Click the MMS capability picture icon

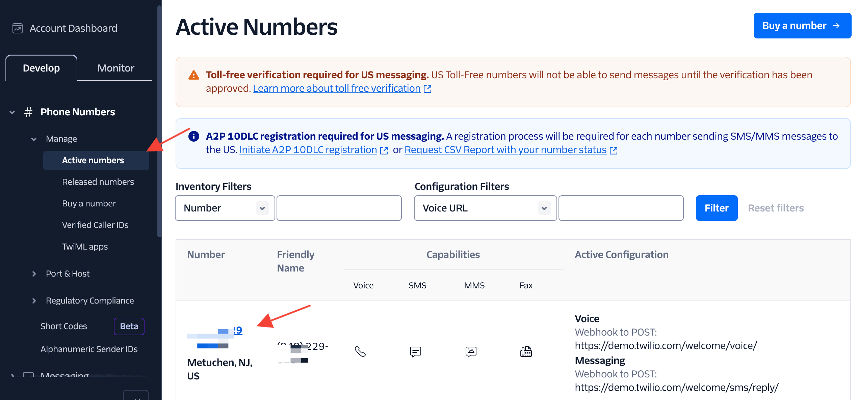[471, 351]
